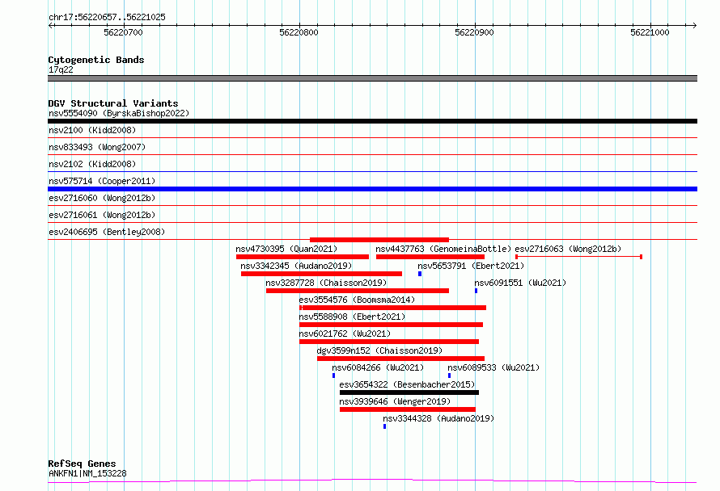
Task: Select the gray 17q22 cytogenetic band bar
Action: click(x=372, y=78)
